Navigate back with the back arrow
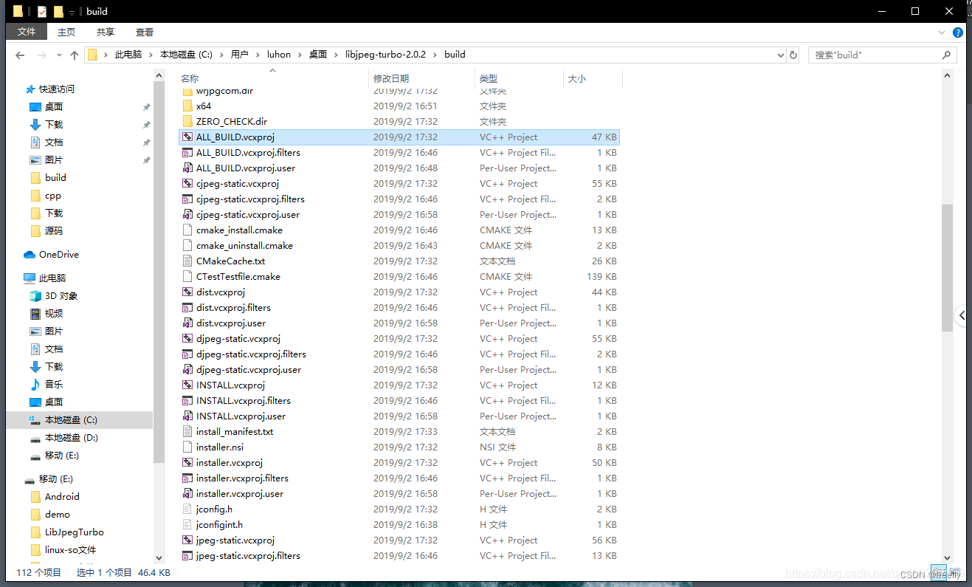The height and width of the screenshot is (587, 972). (x=19, y=54)
